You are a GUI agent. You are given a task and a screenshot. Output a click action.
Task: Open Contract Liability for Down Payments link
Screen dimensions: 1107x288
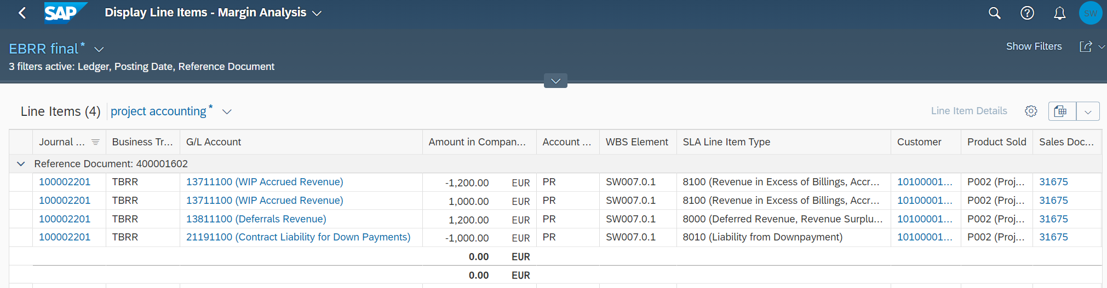[298, 237]
